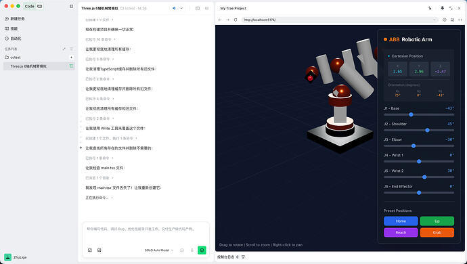467x264 pixels.
Task: Click the localhost:5174 URL address bar
Action: (x=339, y=20)
